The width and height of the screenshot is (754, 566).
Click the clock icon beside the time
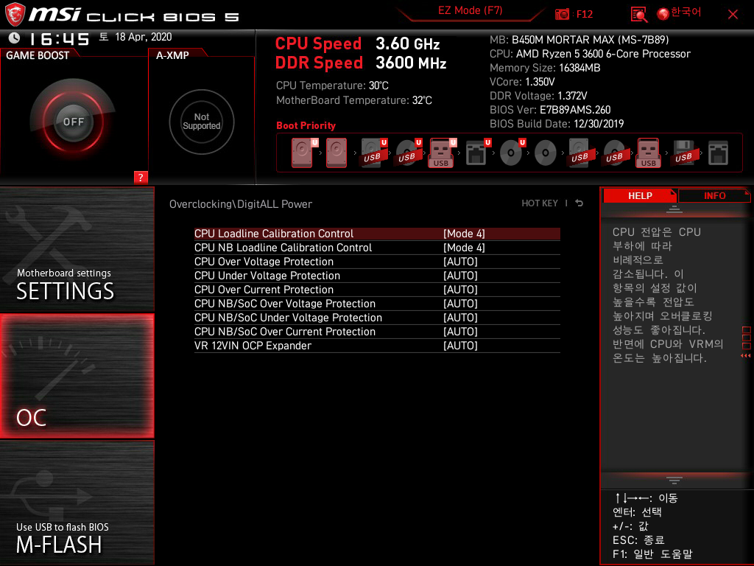(15, 38)
